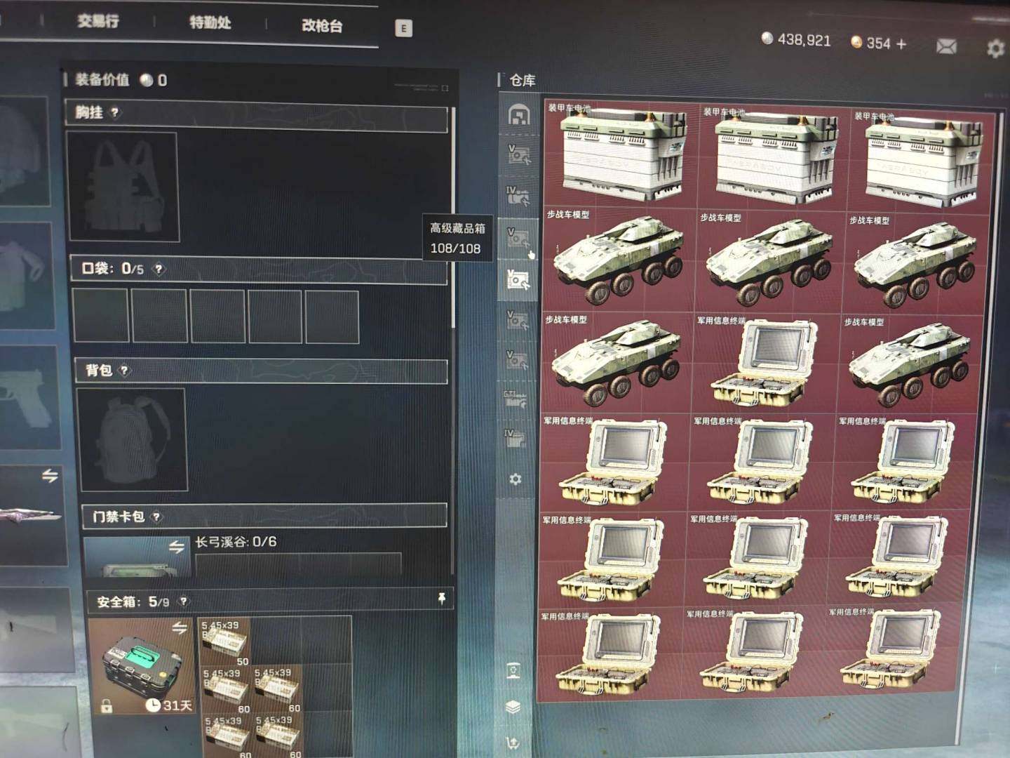Select middle 装甲车电池 in warehouse
Image resolution: width=1010 pixels, height=758 pixels.
773,155
